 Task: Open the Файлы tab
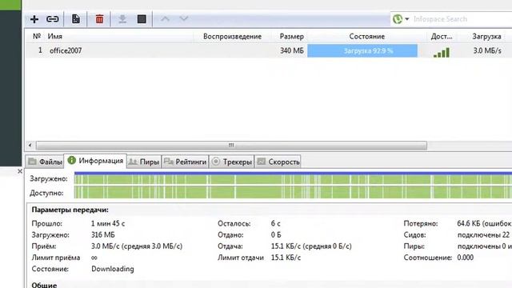pyautogui.click(x=45, y=162)
